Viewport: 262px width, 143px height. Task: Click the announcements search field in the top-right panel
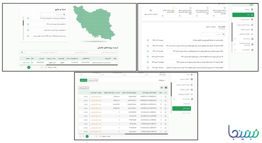[213, 34]
